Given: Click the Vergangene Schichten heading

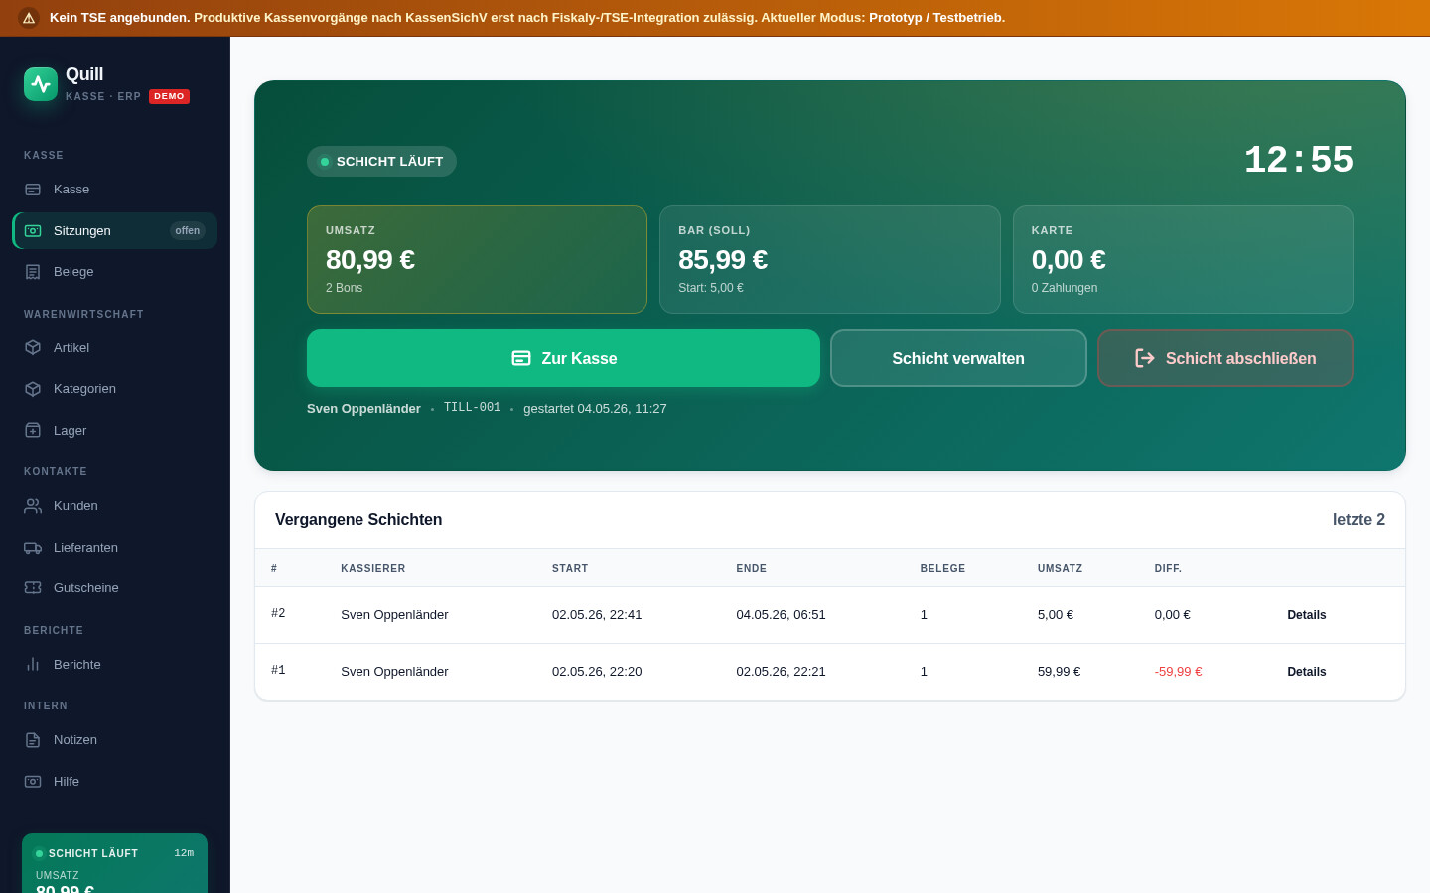Looking at the screenshot, I should click(x=358, y=520).
